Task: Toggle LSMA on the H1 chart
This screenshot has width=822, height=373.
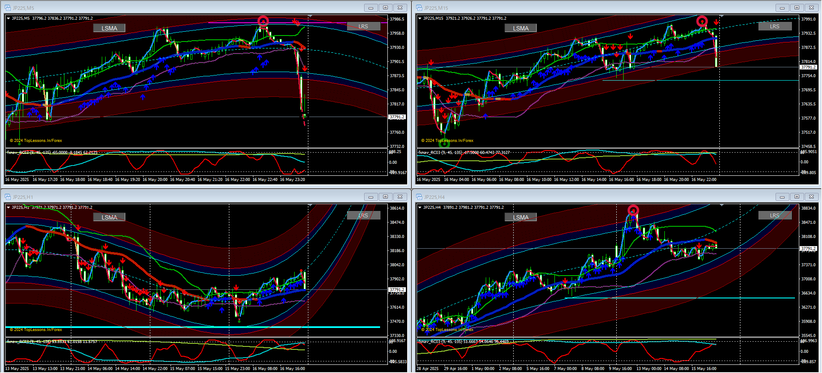Action: [x=109, y=217]
